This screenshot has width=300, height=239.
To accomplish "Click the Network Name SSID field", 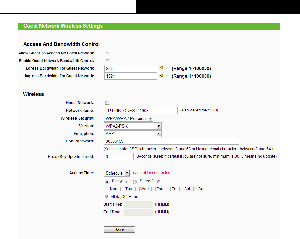I will (141, 111).
